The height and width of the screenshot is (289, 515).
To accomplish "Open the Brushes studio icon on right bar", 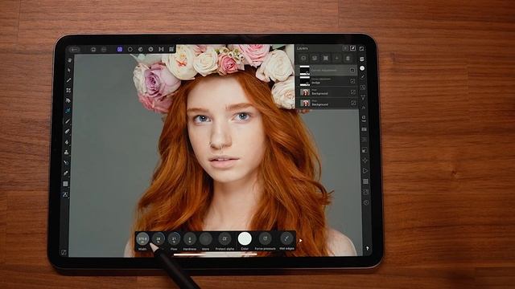I will 363,77.
